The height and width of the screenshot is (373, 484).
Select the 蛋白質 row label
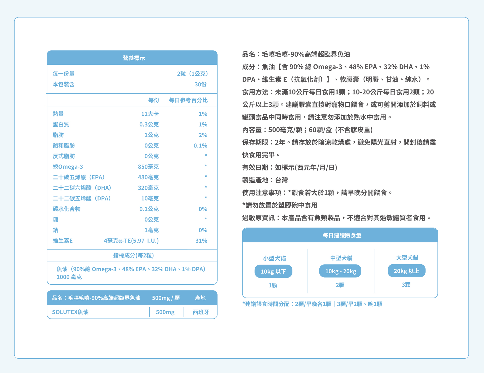tap(61, 124)
